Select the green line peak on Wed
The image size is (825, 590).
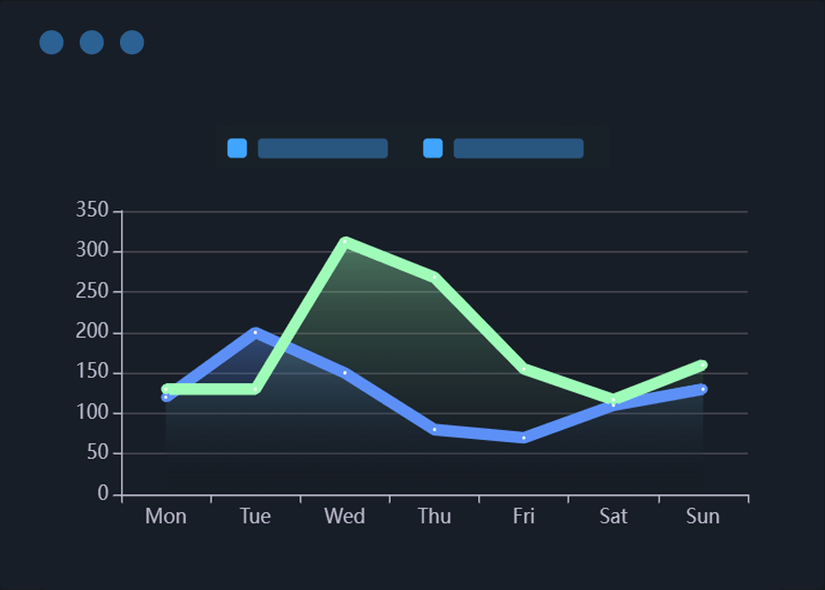pyautogui.click(x=345, y=242)
